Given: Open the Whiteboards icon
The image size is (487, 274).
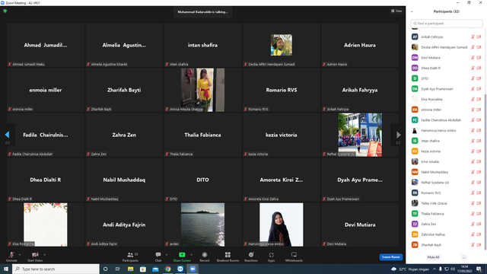Looking at the screenshot, I should 294,255.
